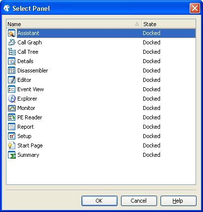Open Help for Select Panel
The image size is (203, 212).
coord(178,201)
